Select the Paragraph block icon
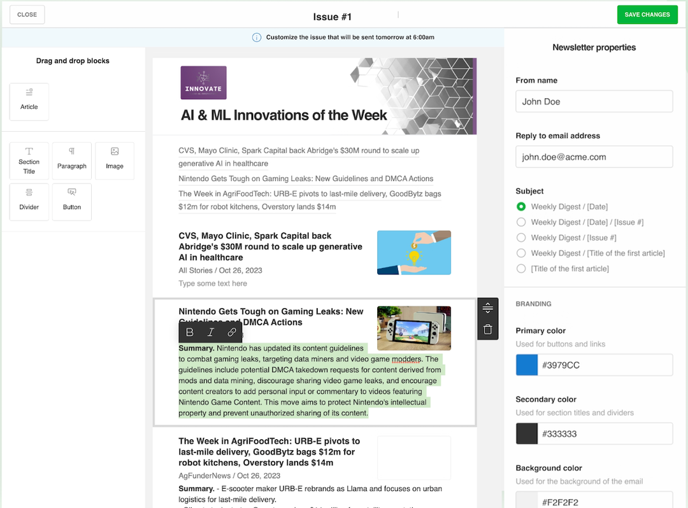Viewport: 688px width, 508px height. click(71, 160)
